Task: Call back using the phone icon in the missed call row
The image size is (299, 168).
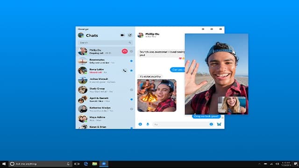Action: coord(125,70)
